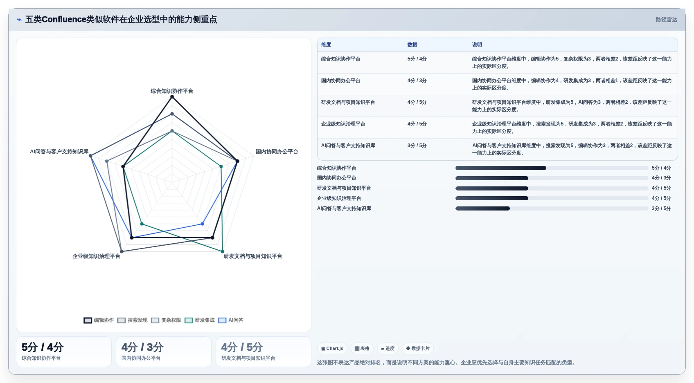
Task: Click the AI问答与客户支持知识库 radar axis label
Action: point(59,152)
